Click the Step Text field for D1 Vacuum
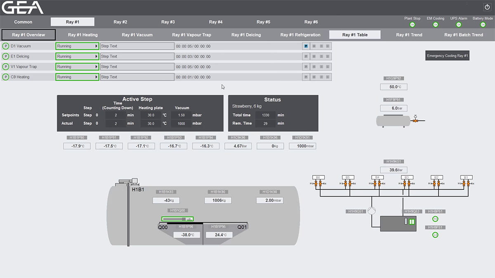 [137, 46]
